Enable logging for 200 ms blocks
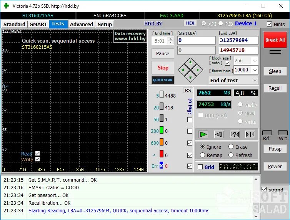 coord(190,131)
